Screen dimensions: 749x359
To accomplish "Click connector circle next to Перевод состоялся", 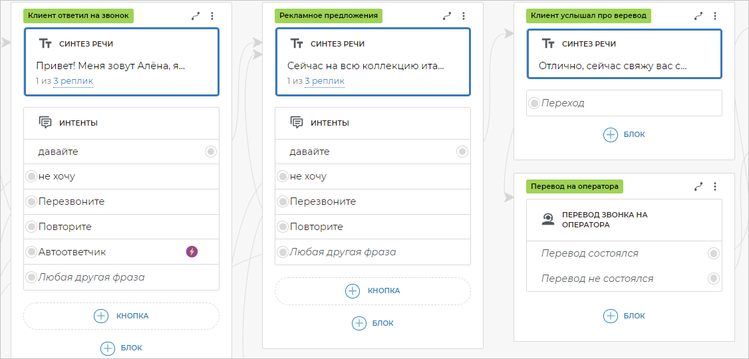I will pos(713,253).
